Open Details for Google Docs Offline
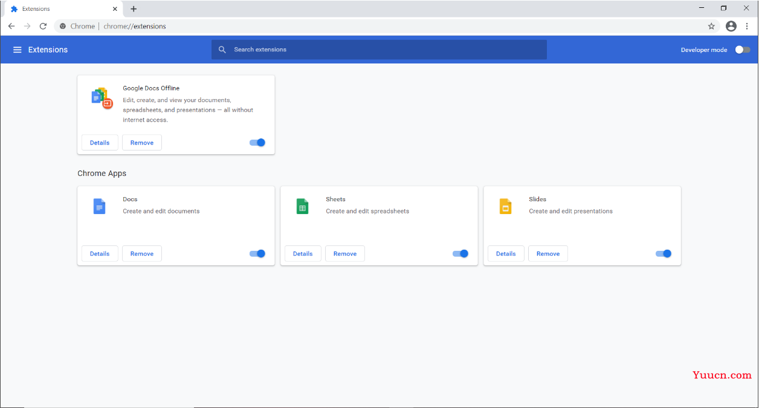 [x=100, y=143]
